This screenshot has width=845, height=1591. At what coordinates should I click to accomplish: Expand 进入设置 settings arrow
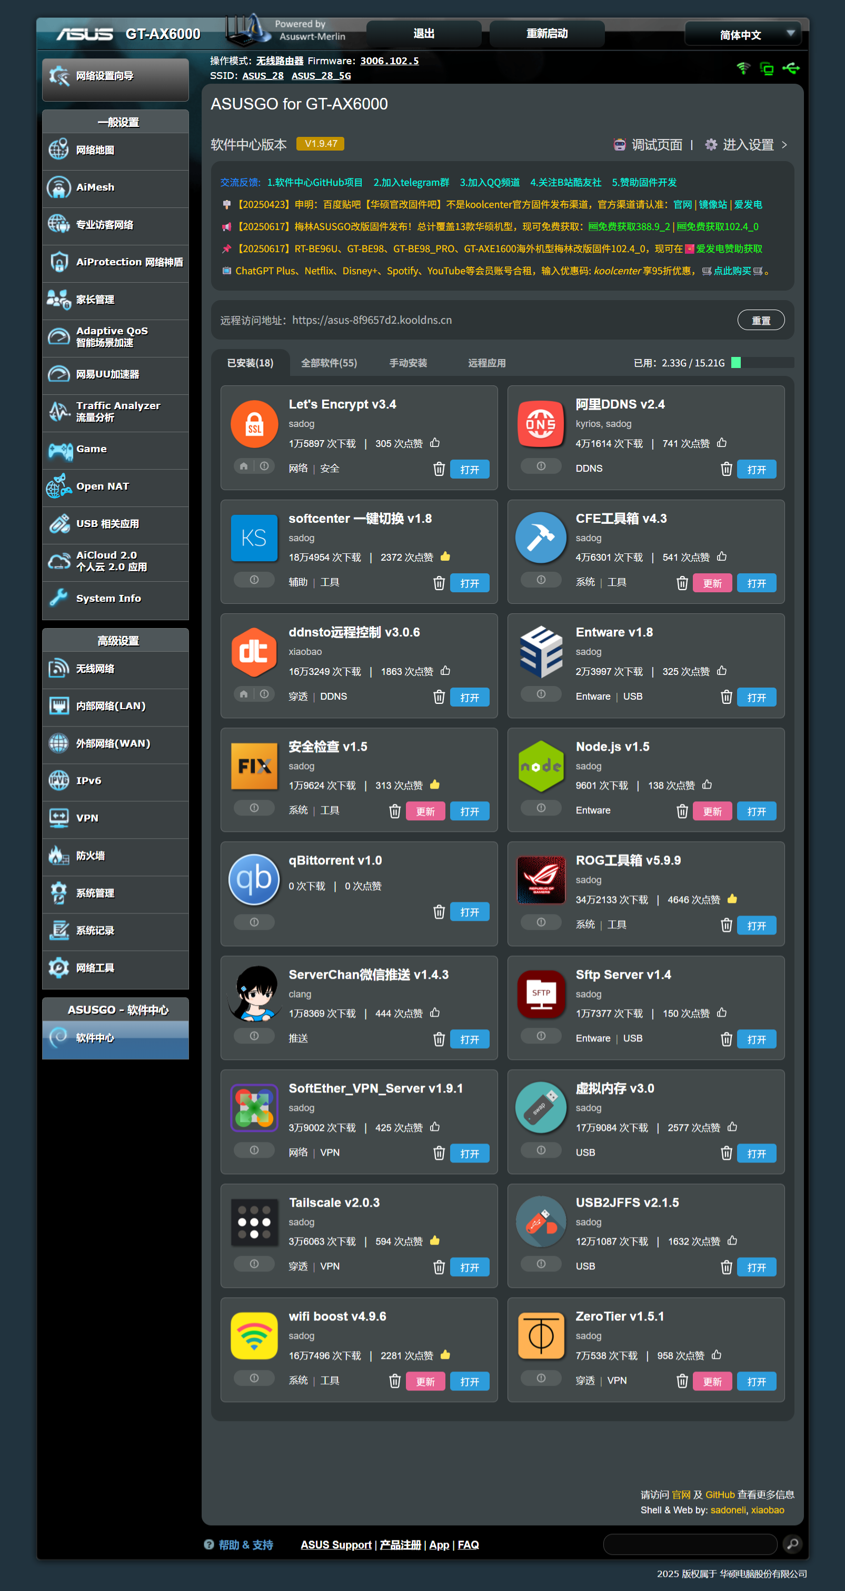[x=784, y=145]
